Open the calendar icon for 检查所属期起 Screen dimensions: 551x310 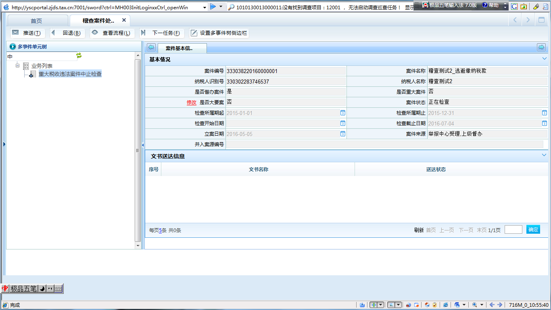tap(343, 113)
